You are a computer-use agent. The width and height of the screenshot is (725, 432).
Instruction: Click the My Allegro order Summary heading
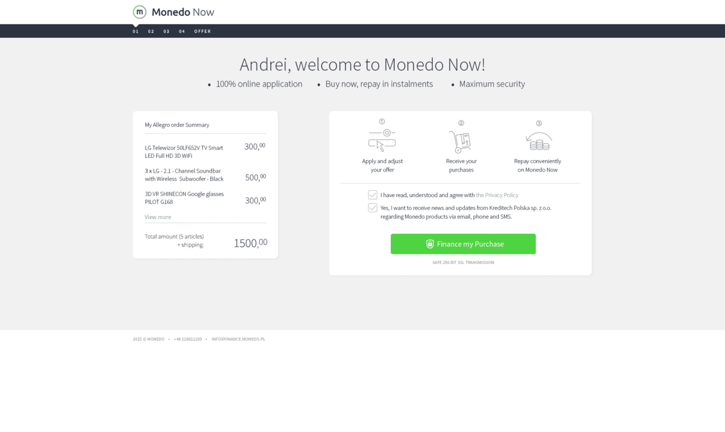click(x=177, y=125)
